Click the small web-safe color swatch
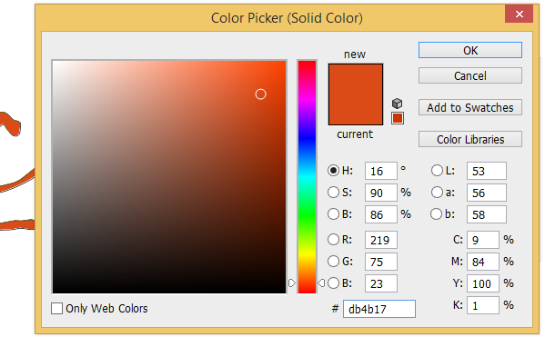 [398, 118]
